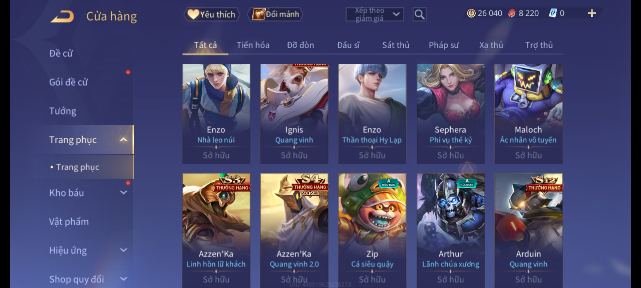
Task: Tap the golden back arrow icon
Action: 62,17
